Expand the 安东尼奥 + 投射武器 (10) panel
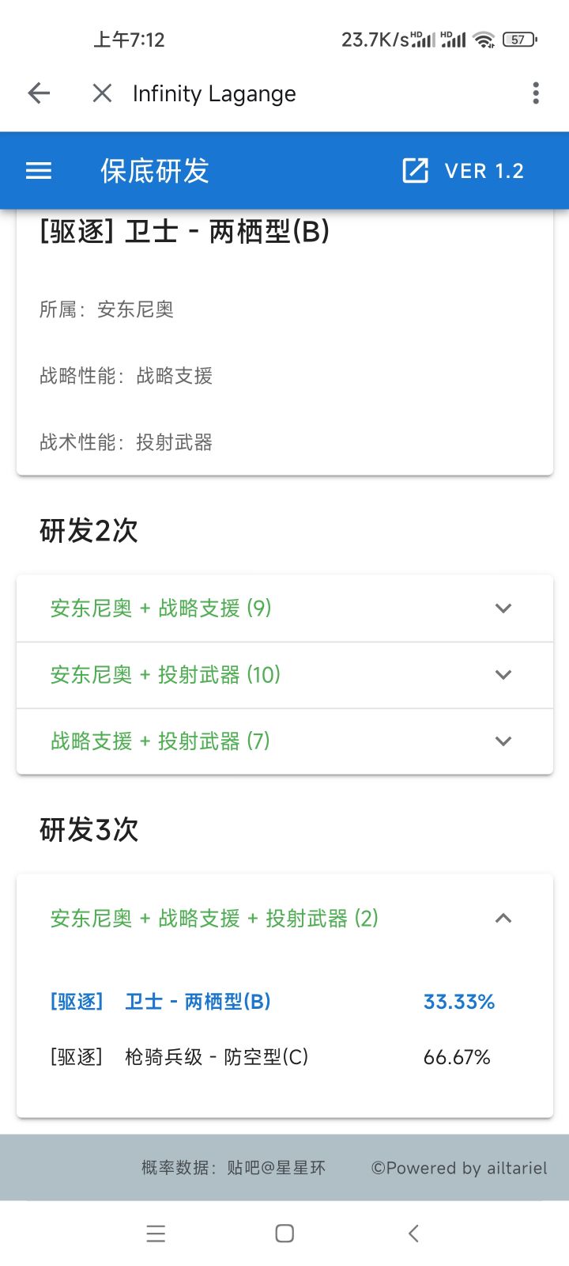Viewport: 569px width, 1266px height. [x=166, y=675]
